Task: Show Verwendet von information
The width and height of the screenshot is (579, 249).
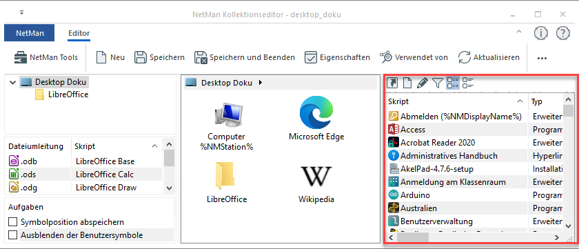Action: coord(414,58)
